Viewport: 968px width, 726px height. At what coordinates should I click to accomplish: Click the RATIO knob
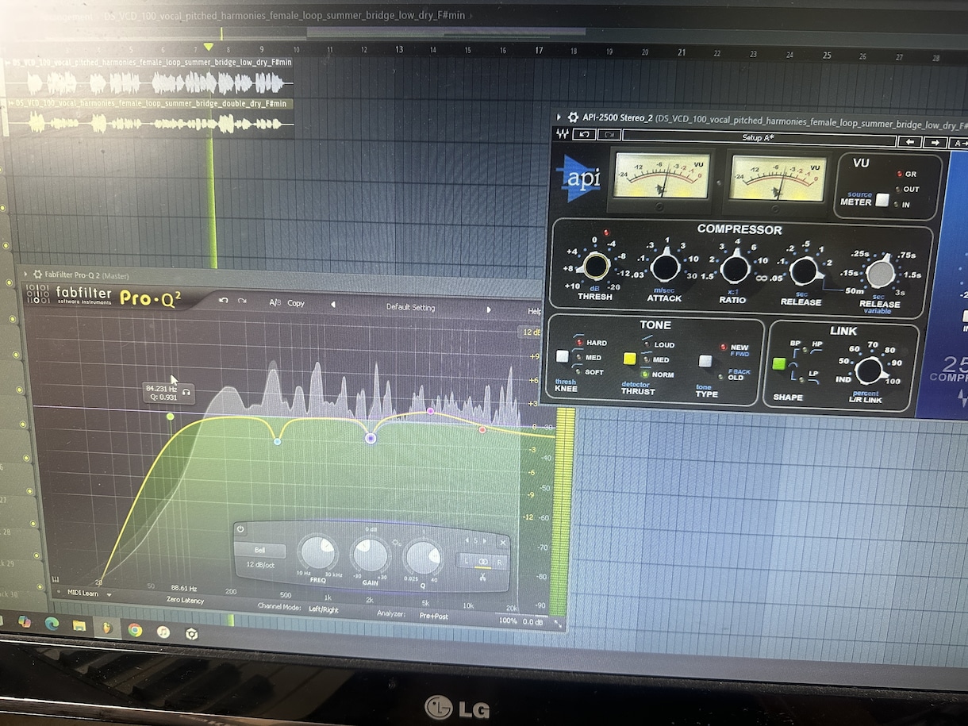(x=735, y=269)
